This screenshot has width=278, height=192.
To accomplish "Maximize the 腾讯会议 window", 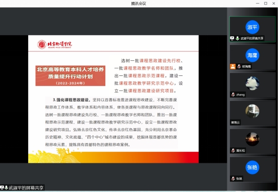I will pyautogui.click(x=265, y=4).
